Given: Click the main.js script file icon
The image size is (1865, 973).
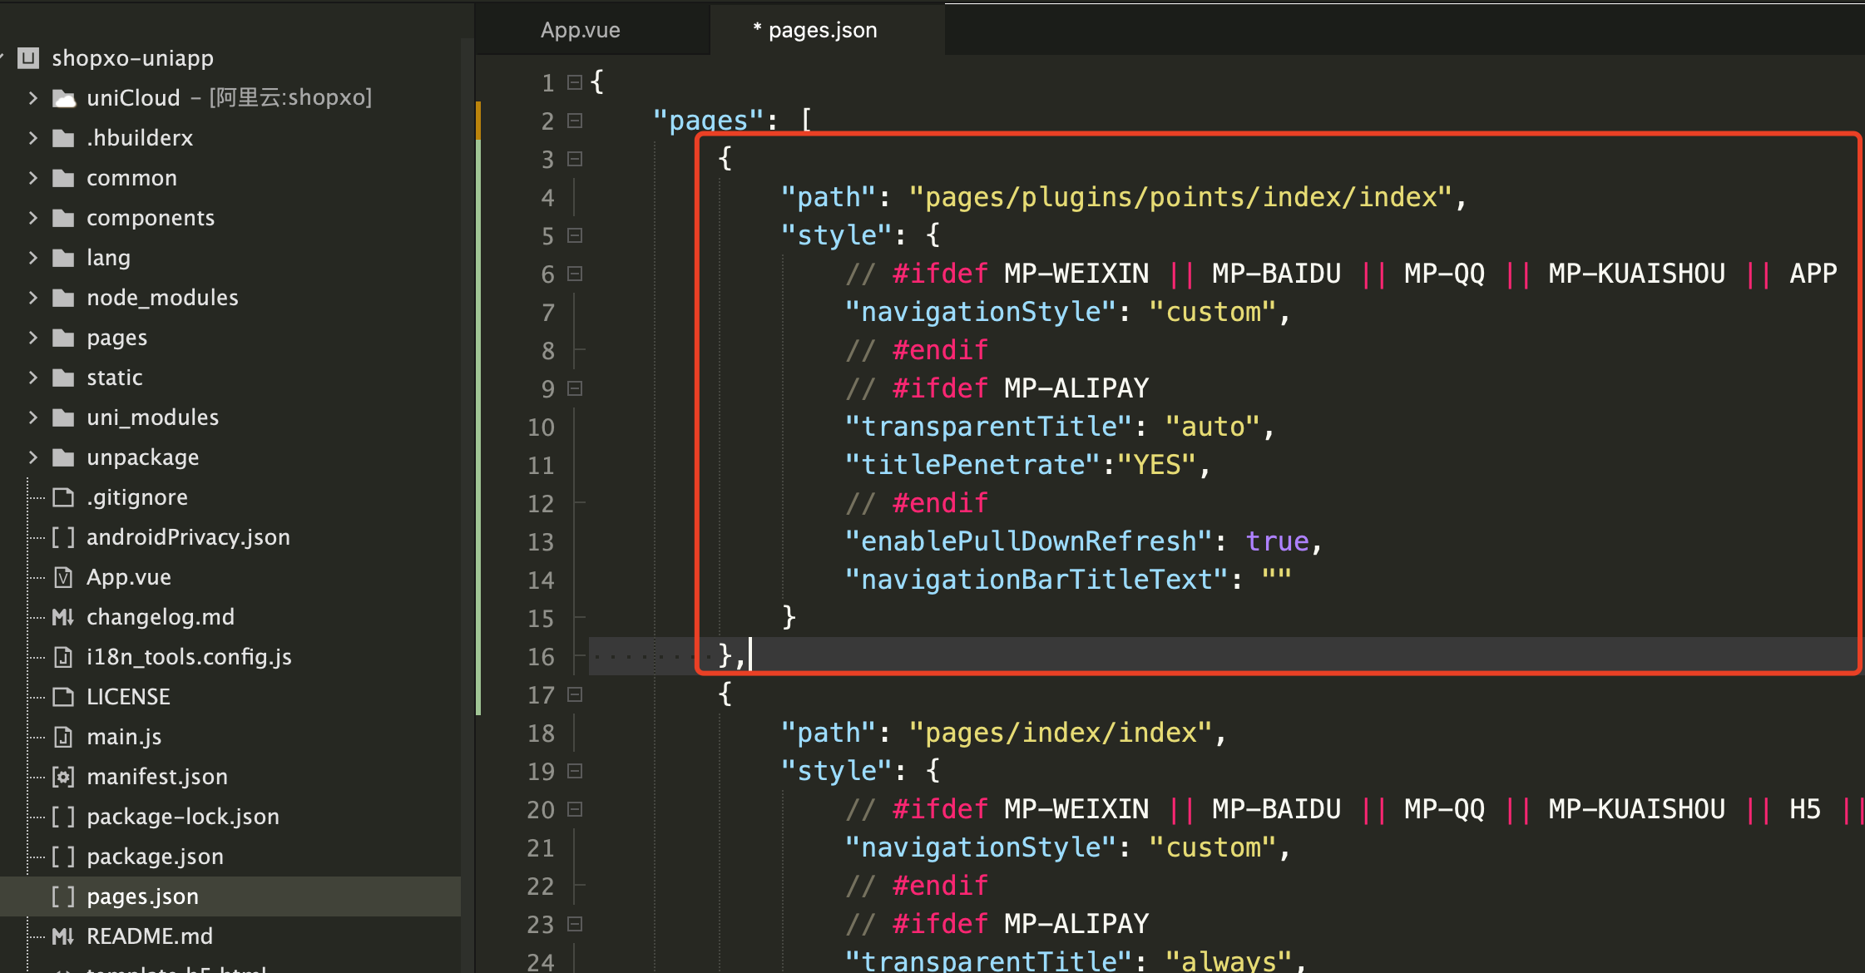Looking at the screenshot, I should tap(63, 737).
